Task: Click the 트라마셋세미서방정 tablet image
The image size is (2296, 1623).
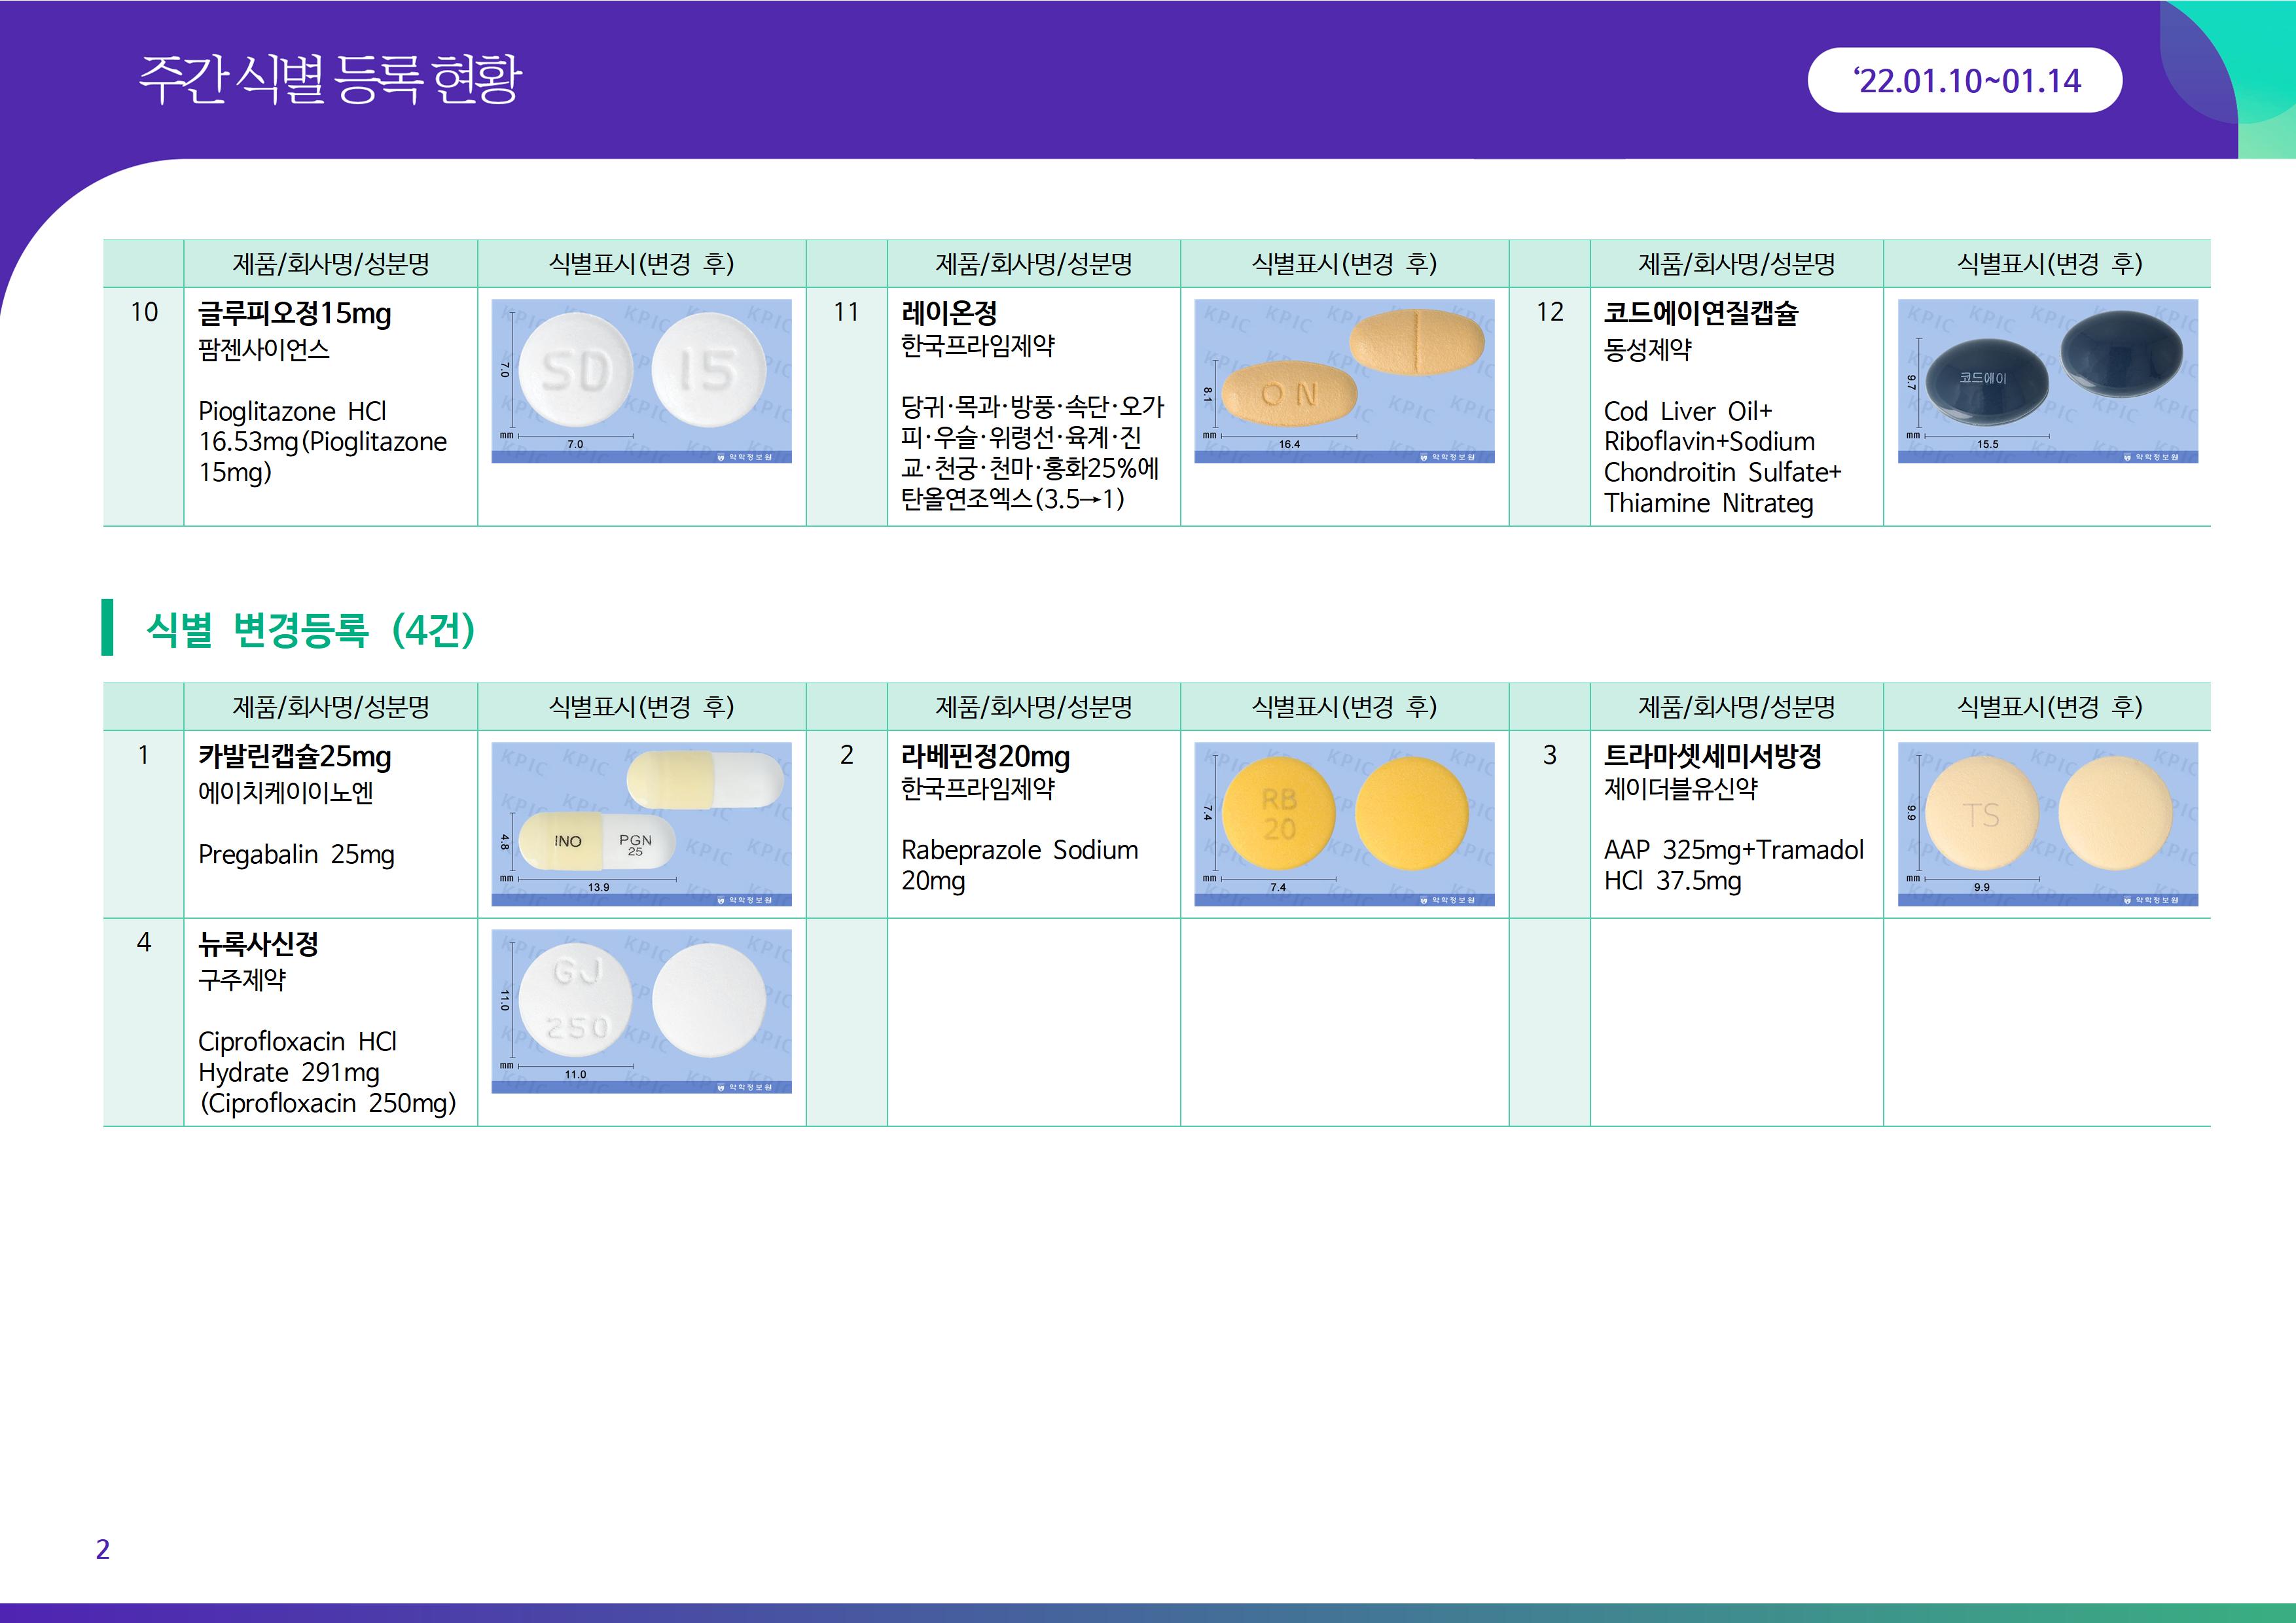Action: point(2047,824)
